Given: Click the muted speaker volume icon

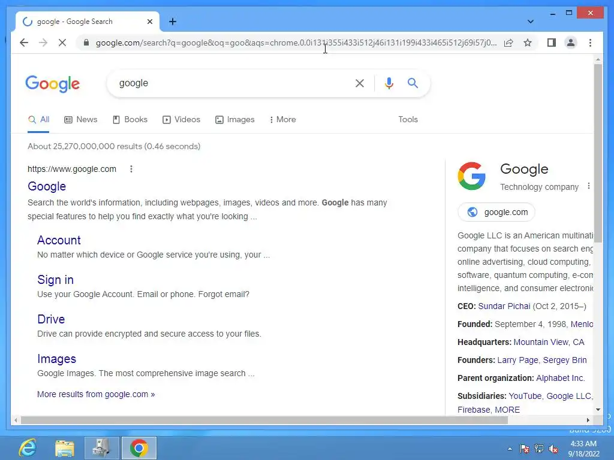Looking at the screenshot, I should (553, 449).
